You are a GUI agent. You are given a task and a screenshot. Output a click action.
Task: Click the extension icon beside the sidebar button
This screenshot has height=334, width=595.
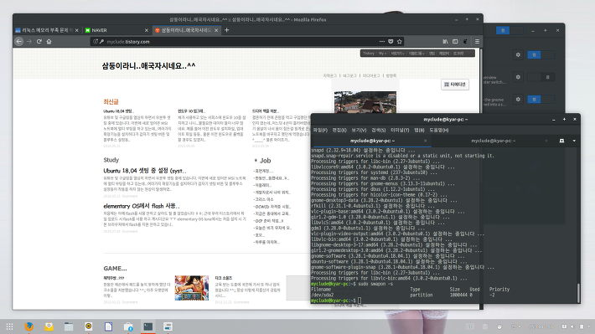point(465,42)
